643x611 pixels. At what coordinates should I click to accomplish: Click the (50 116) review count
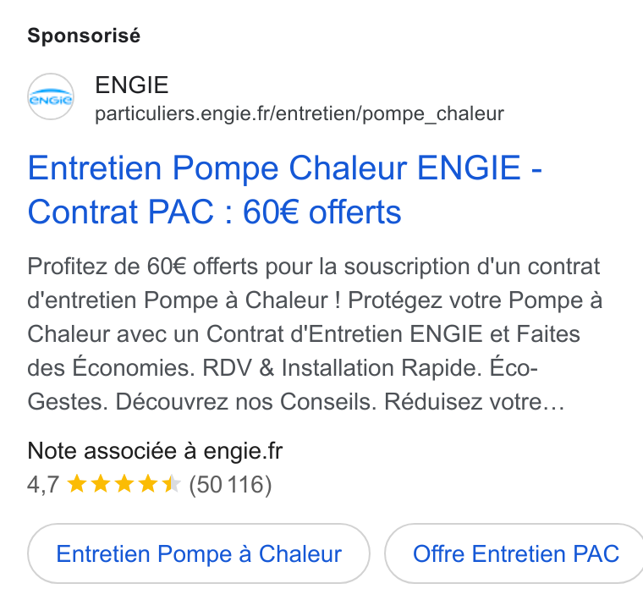pos(230,485)
